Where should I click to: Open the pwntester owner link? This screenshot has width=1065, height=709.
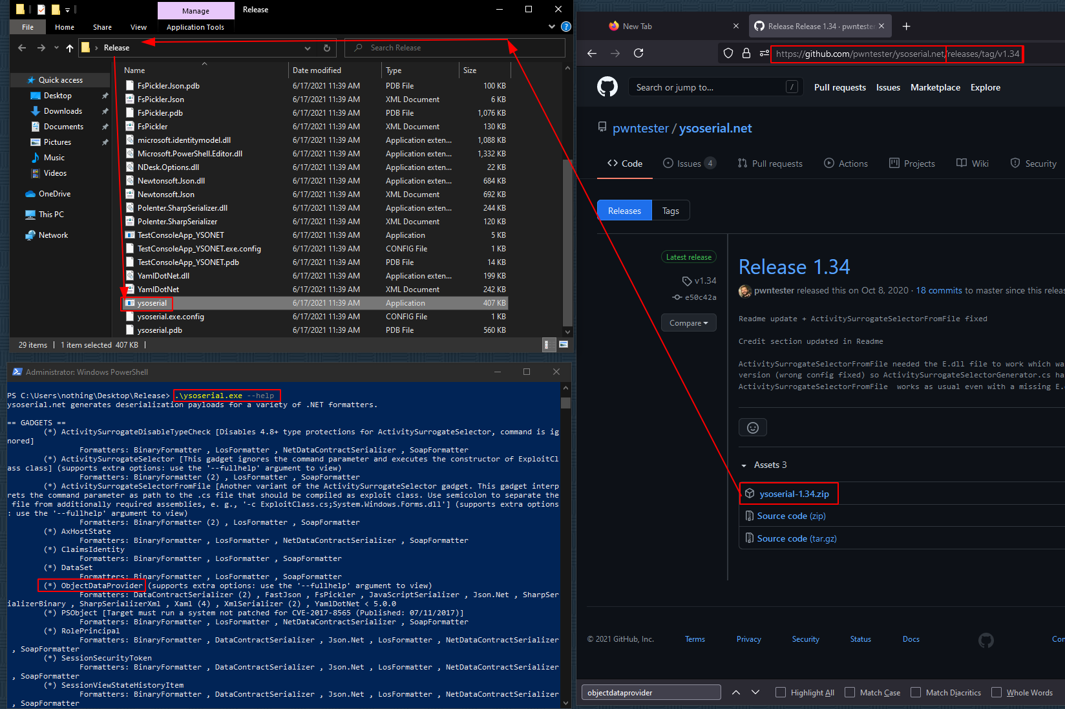pos(640,128)
